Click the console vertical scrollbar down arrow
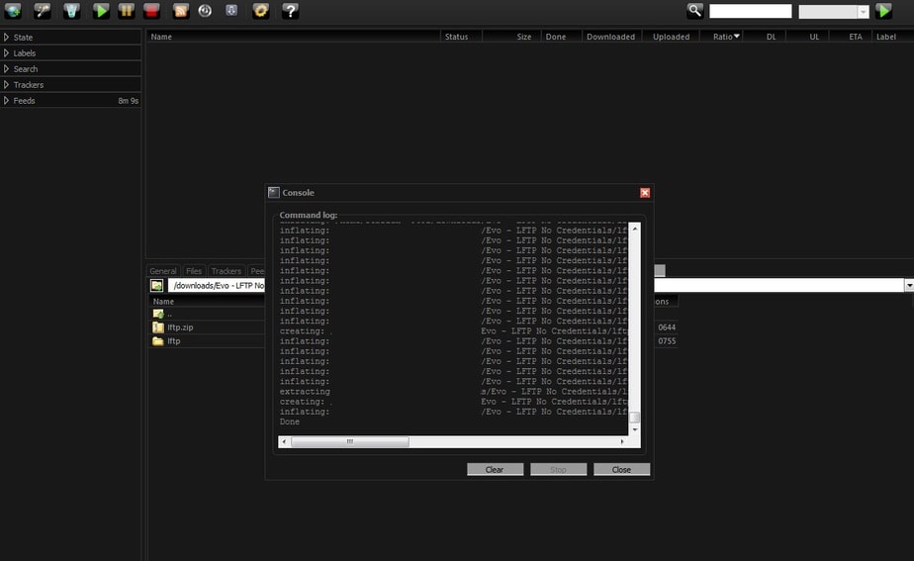 (x=635, y=429)
